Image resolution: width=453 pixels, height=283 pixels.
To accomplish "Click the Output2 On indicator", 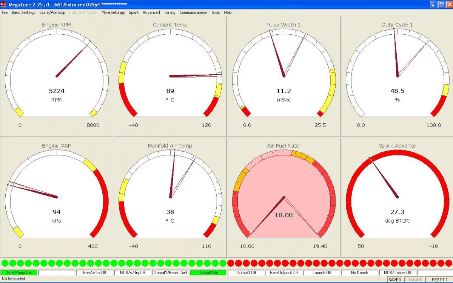I will pyautogui.click(x=208, y=272).
